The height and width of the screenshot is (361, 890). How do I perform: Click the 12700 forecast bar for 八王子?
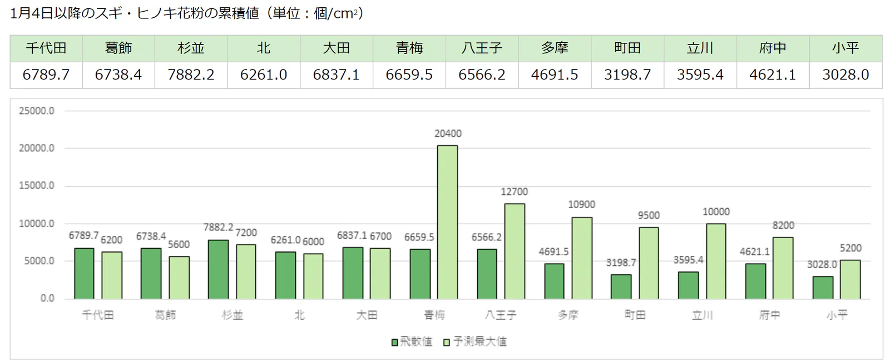[515, 251]
